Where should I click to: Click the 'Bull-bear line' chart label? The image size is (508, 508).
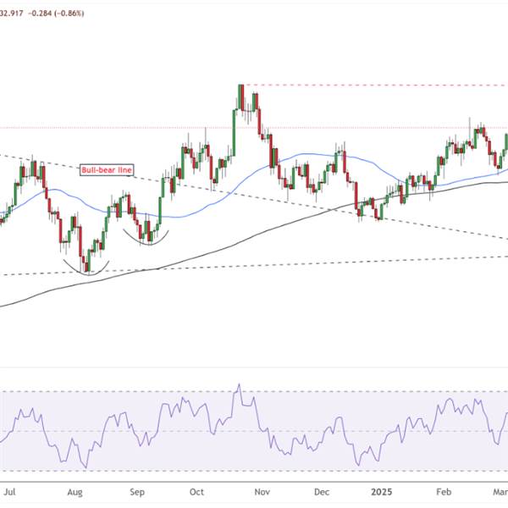[107, 170]
